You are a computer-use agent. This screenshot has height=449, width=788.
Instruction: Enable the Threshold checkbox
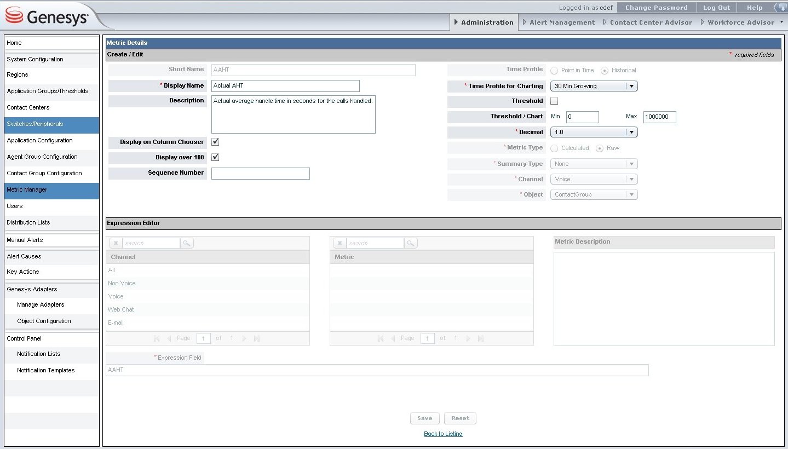tap(554, 101)
